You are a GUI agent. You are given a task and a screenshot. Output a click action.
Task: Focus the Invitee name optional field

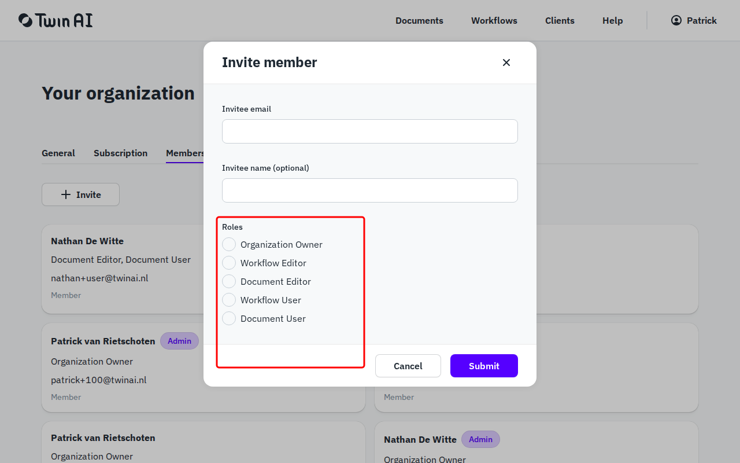pos(369,190)
